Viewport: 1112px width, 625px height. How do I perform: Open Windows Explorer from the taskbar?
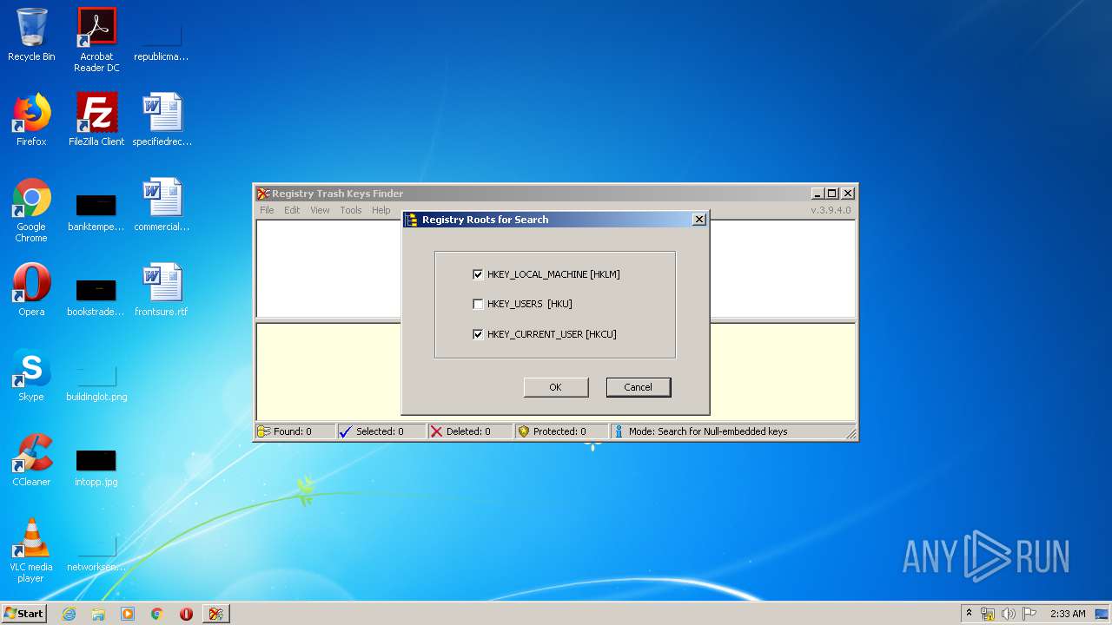coord(98,614)
